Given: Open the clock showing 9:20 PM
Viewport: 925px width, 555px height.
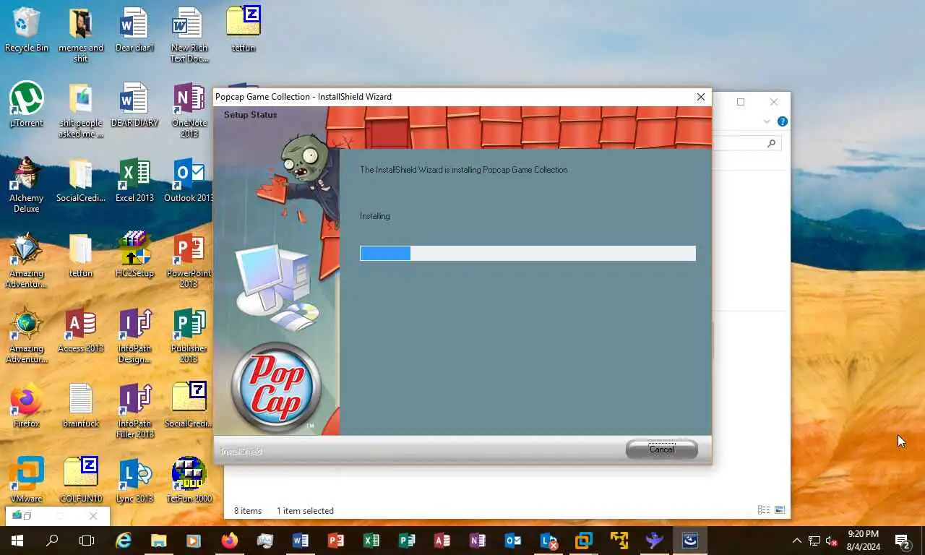Looking at the screenshot, I should point(863,541).
